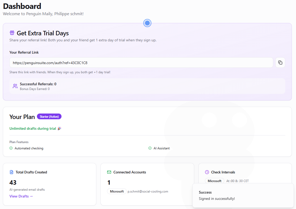The image size is (296, 209).
Task: Click the Dashboard page heading
Action: (22, 6)
